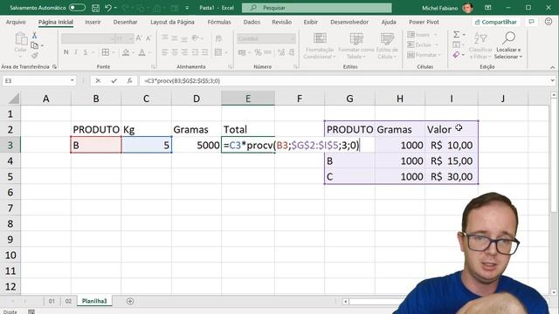Click the Formatação Condicional icon
This screenshot has width=559, height=314.
pyautogui.click(x=320, y=38)
